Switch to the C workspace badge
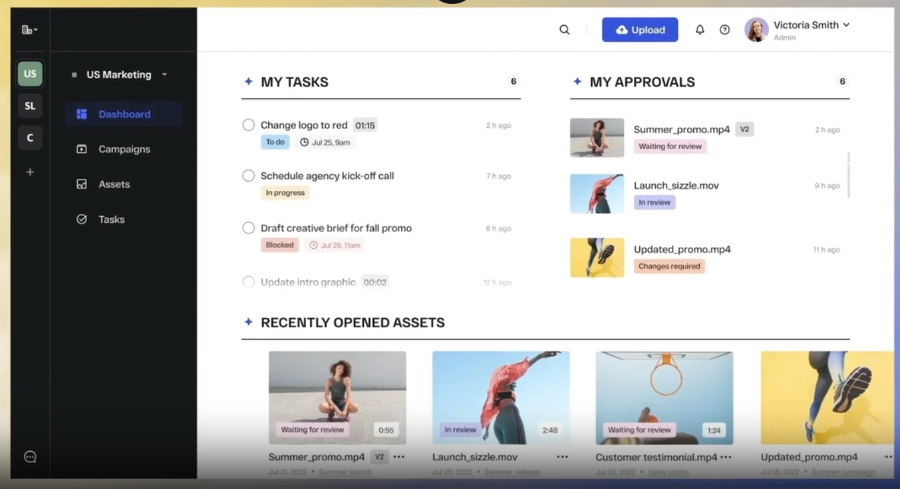This screenshot has width=900, height=489. coord(30,138)
